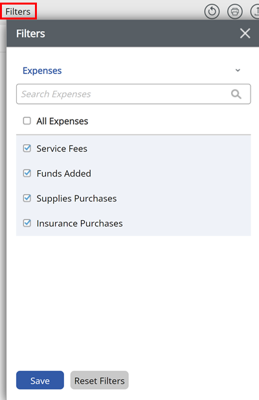Click the refresh circular arrow icon
259x400 pixels.
[212, 12]
